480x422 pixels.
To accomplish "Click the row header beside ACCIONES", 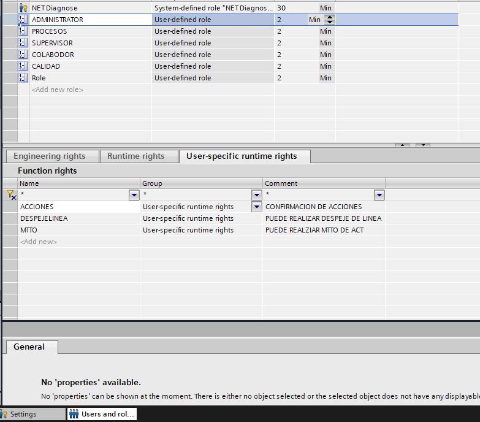I will pyautogui.click(x=10, y=207).
